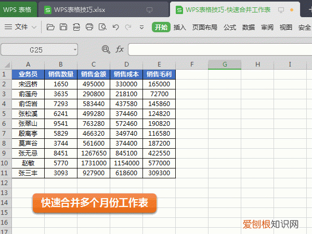Click the 业务员 header cell

coord(28,74)
